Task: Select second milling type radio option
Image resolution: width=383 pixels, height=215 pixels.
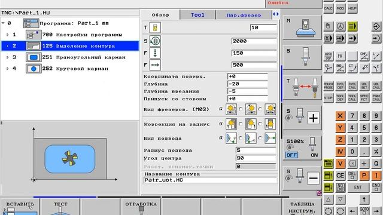Action: tap(241, 109)
